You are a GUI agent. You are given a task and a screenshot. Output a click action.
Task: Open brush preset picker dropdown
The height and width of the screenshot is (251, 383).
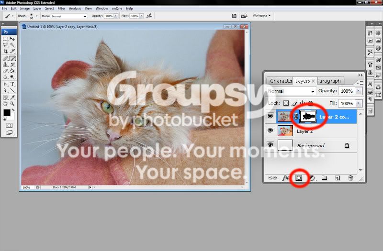click(37, 16)
